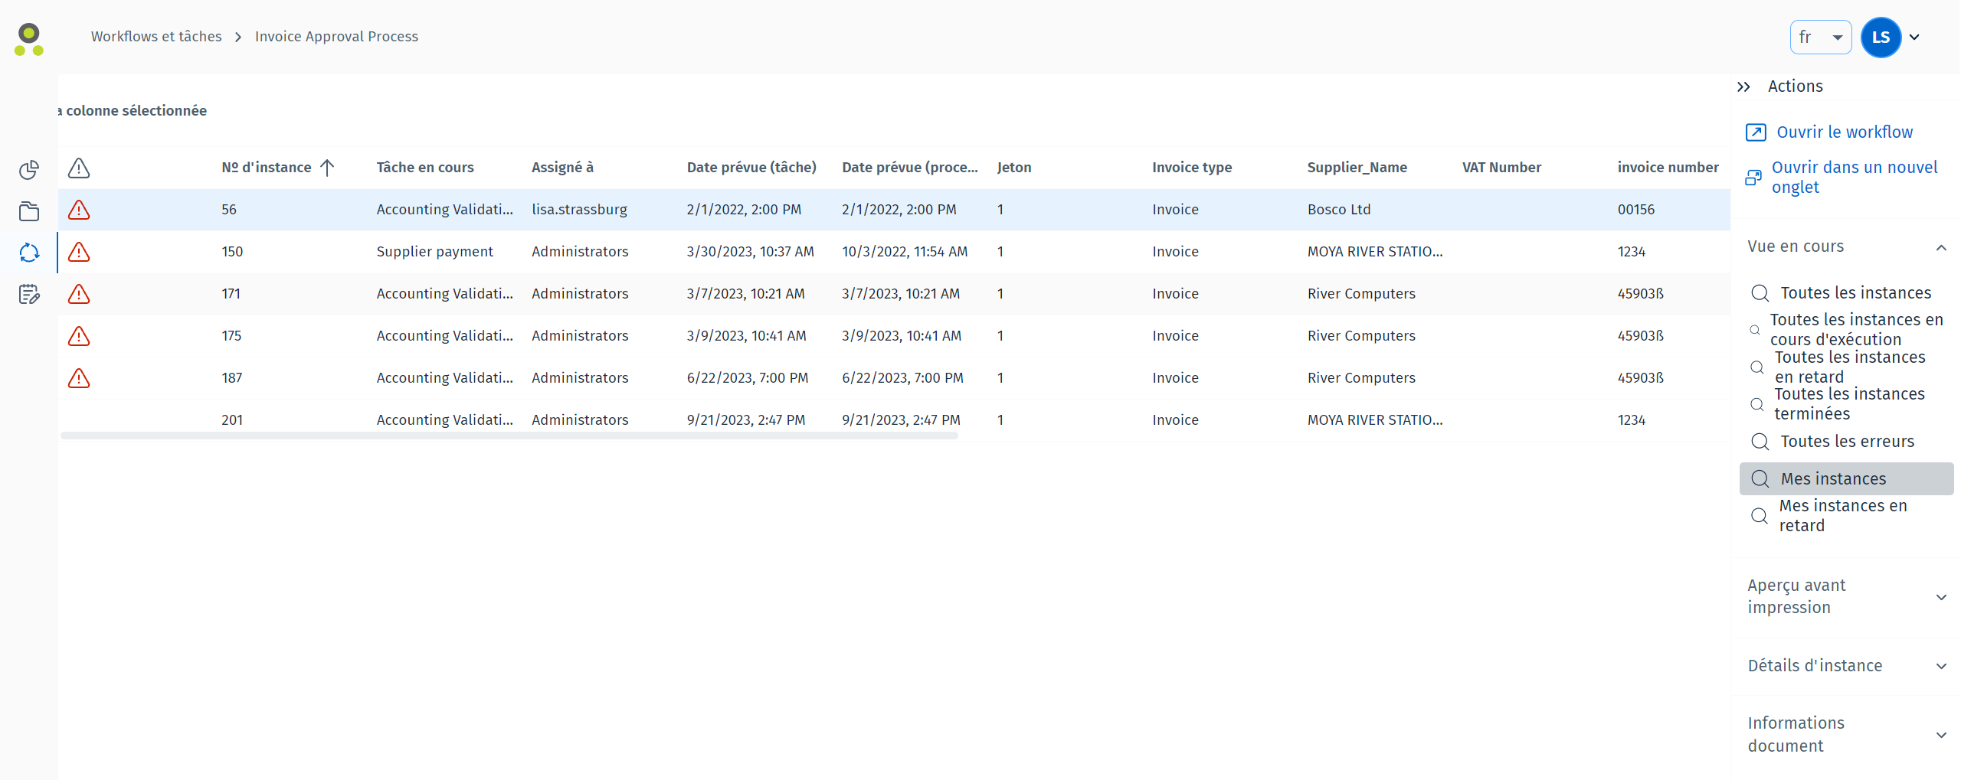Open the dashboard pie chart sidebar icon

tap(29, 169)
